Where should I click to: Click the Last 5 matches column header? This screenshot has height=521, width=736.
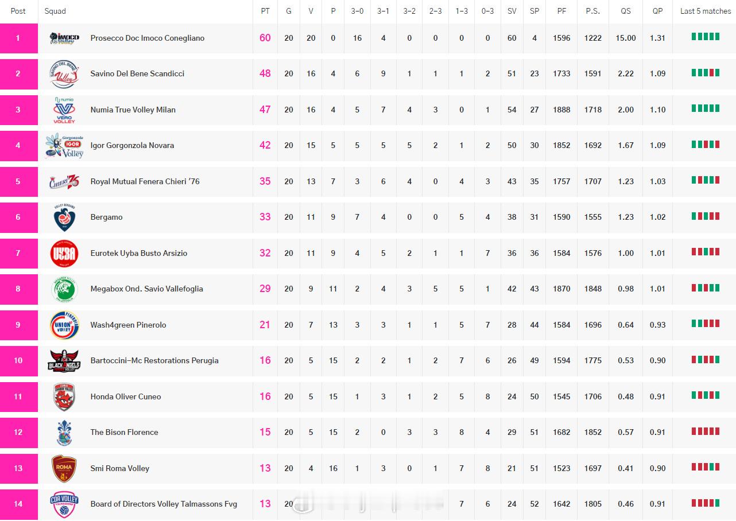[x=706, y=11]
